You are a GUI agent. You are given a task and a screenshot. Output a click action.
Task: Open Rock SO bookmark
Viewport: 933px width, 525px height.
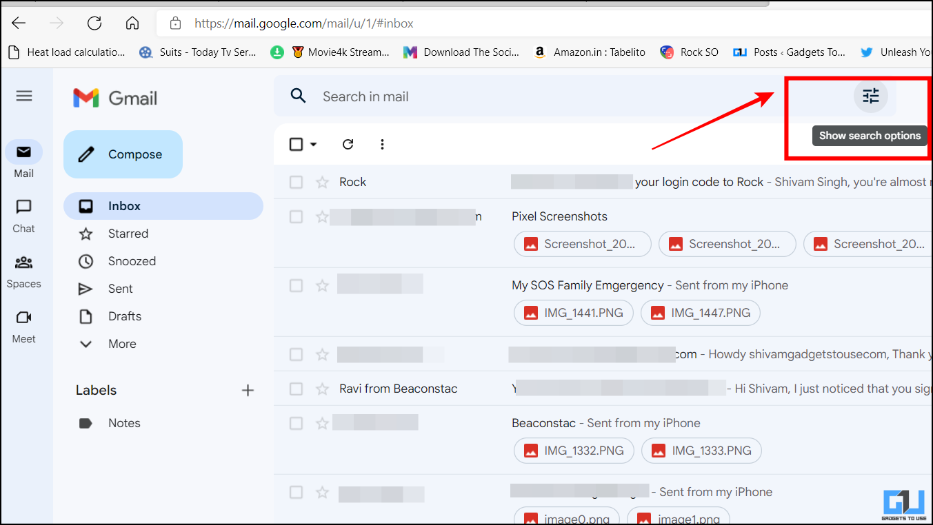coord(689,52)
